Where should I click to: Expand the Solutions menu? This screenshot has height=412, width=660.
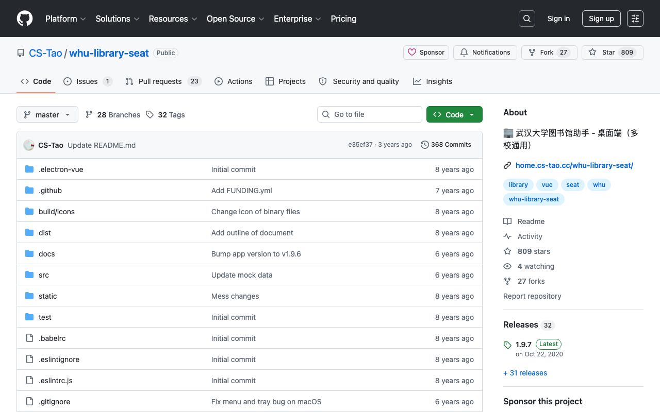pyautogui.click(x=118, y=19)
